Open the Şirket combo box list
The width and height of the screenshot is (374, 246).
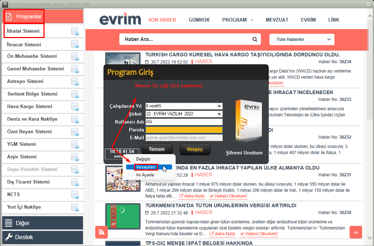pyautogui.click(x=219, y=114)
